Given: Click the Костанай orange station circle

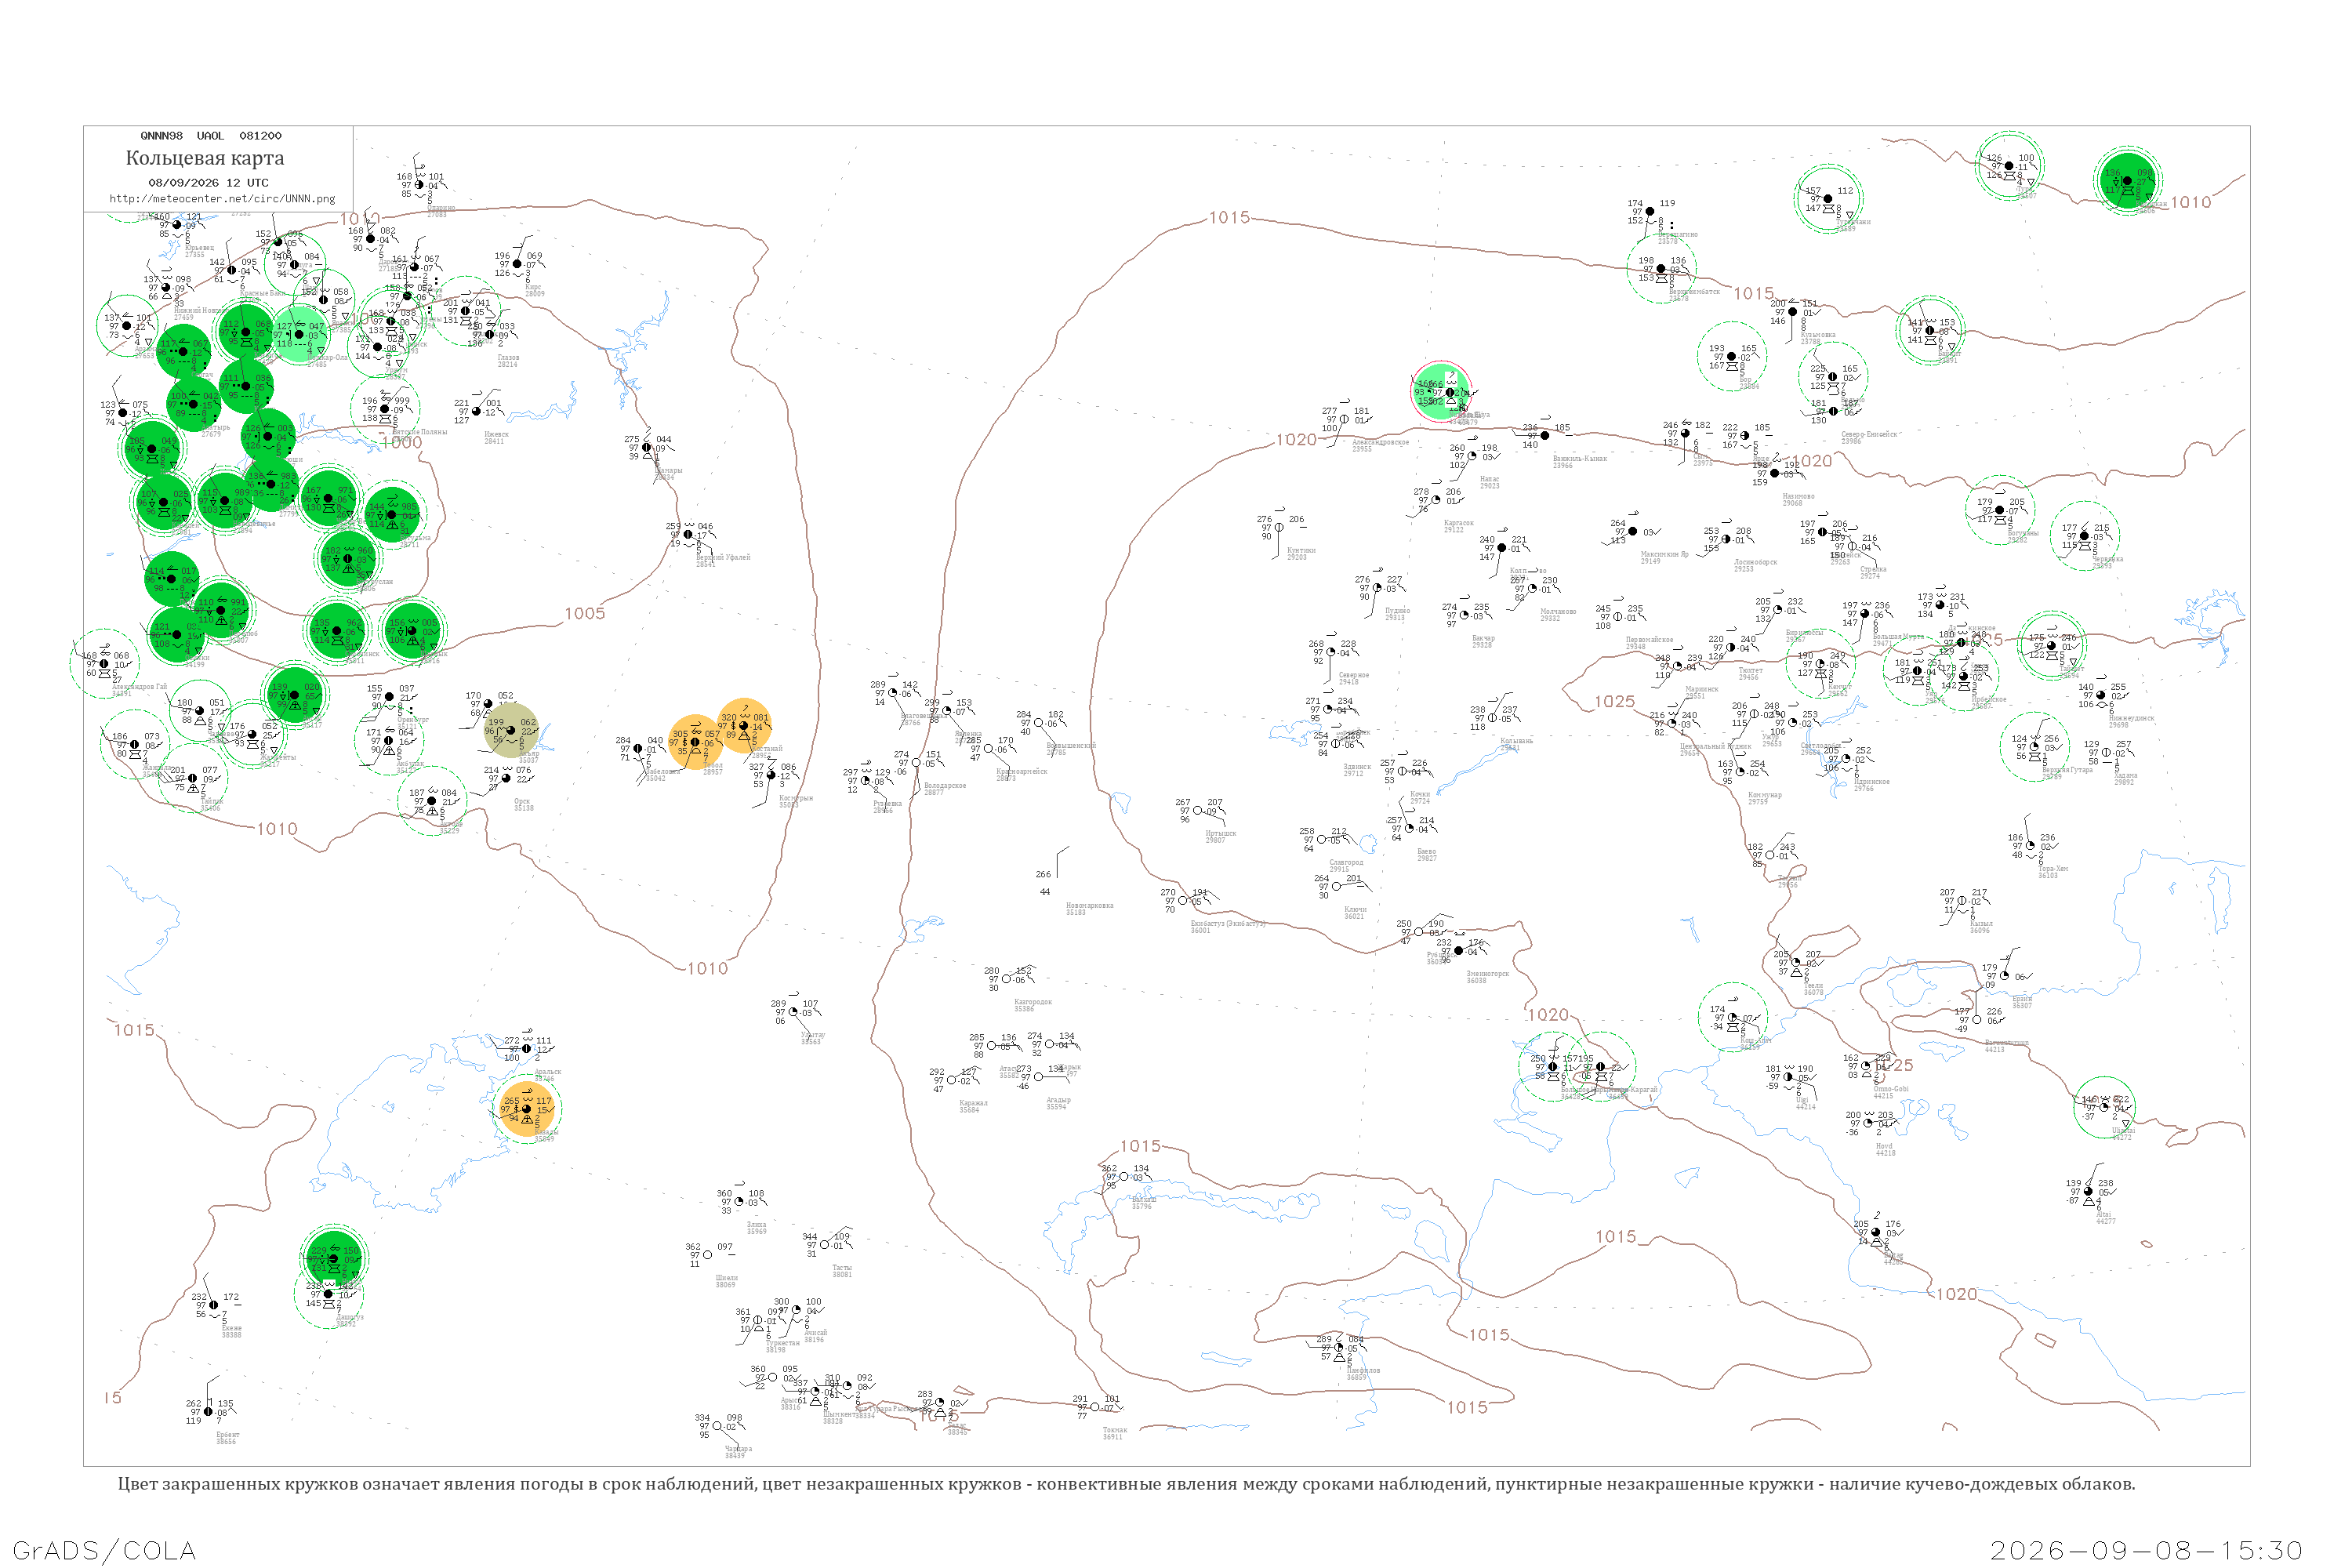Looking at the screenshot, I should 743,726.
